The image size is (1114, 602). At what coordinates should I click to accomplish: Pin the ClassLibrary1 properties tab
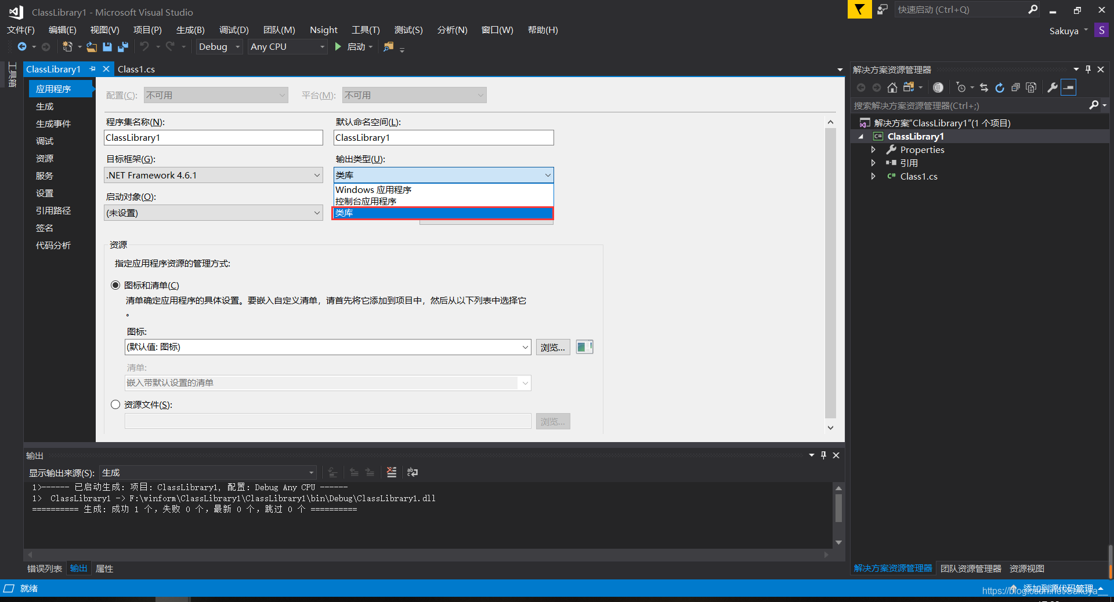point(92,69)
